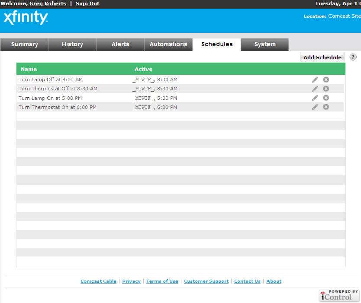This screenshot has width=361, height=303.
Task: Open the Automations tab
Action: coord(168,44)
